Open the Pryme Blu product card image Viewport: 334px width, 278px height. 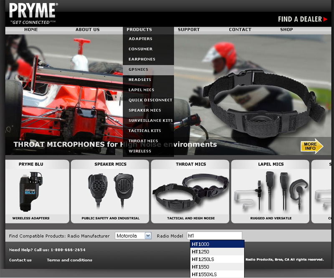click(x=31, y=191)
